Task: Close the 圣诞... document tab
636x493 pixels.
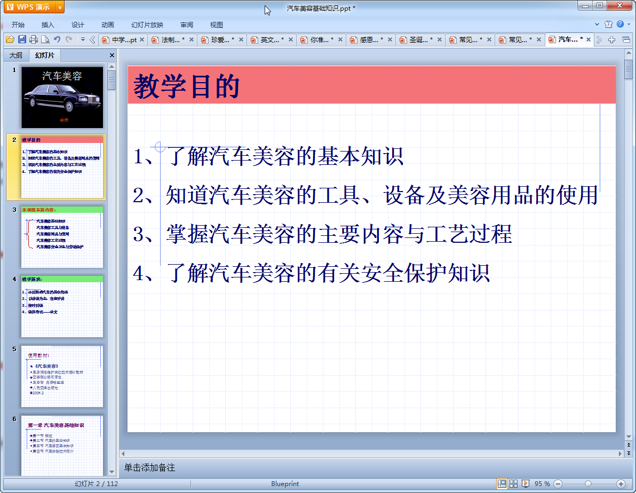Action: 440,40
